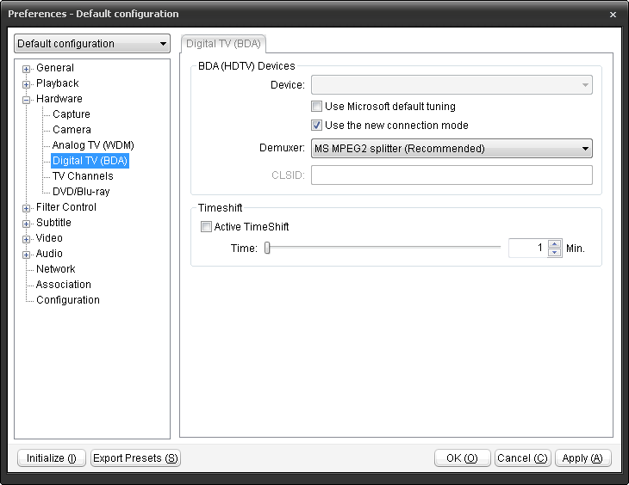
Task: Uncheck Use the new connection mode
Action: (316, 126)
